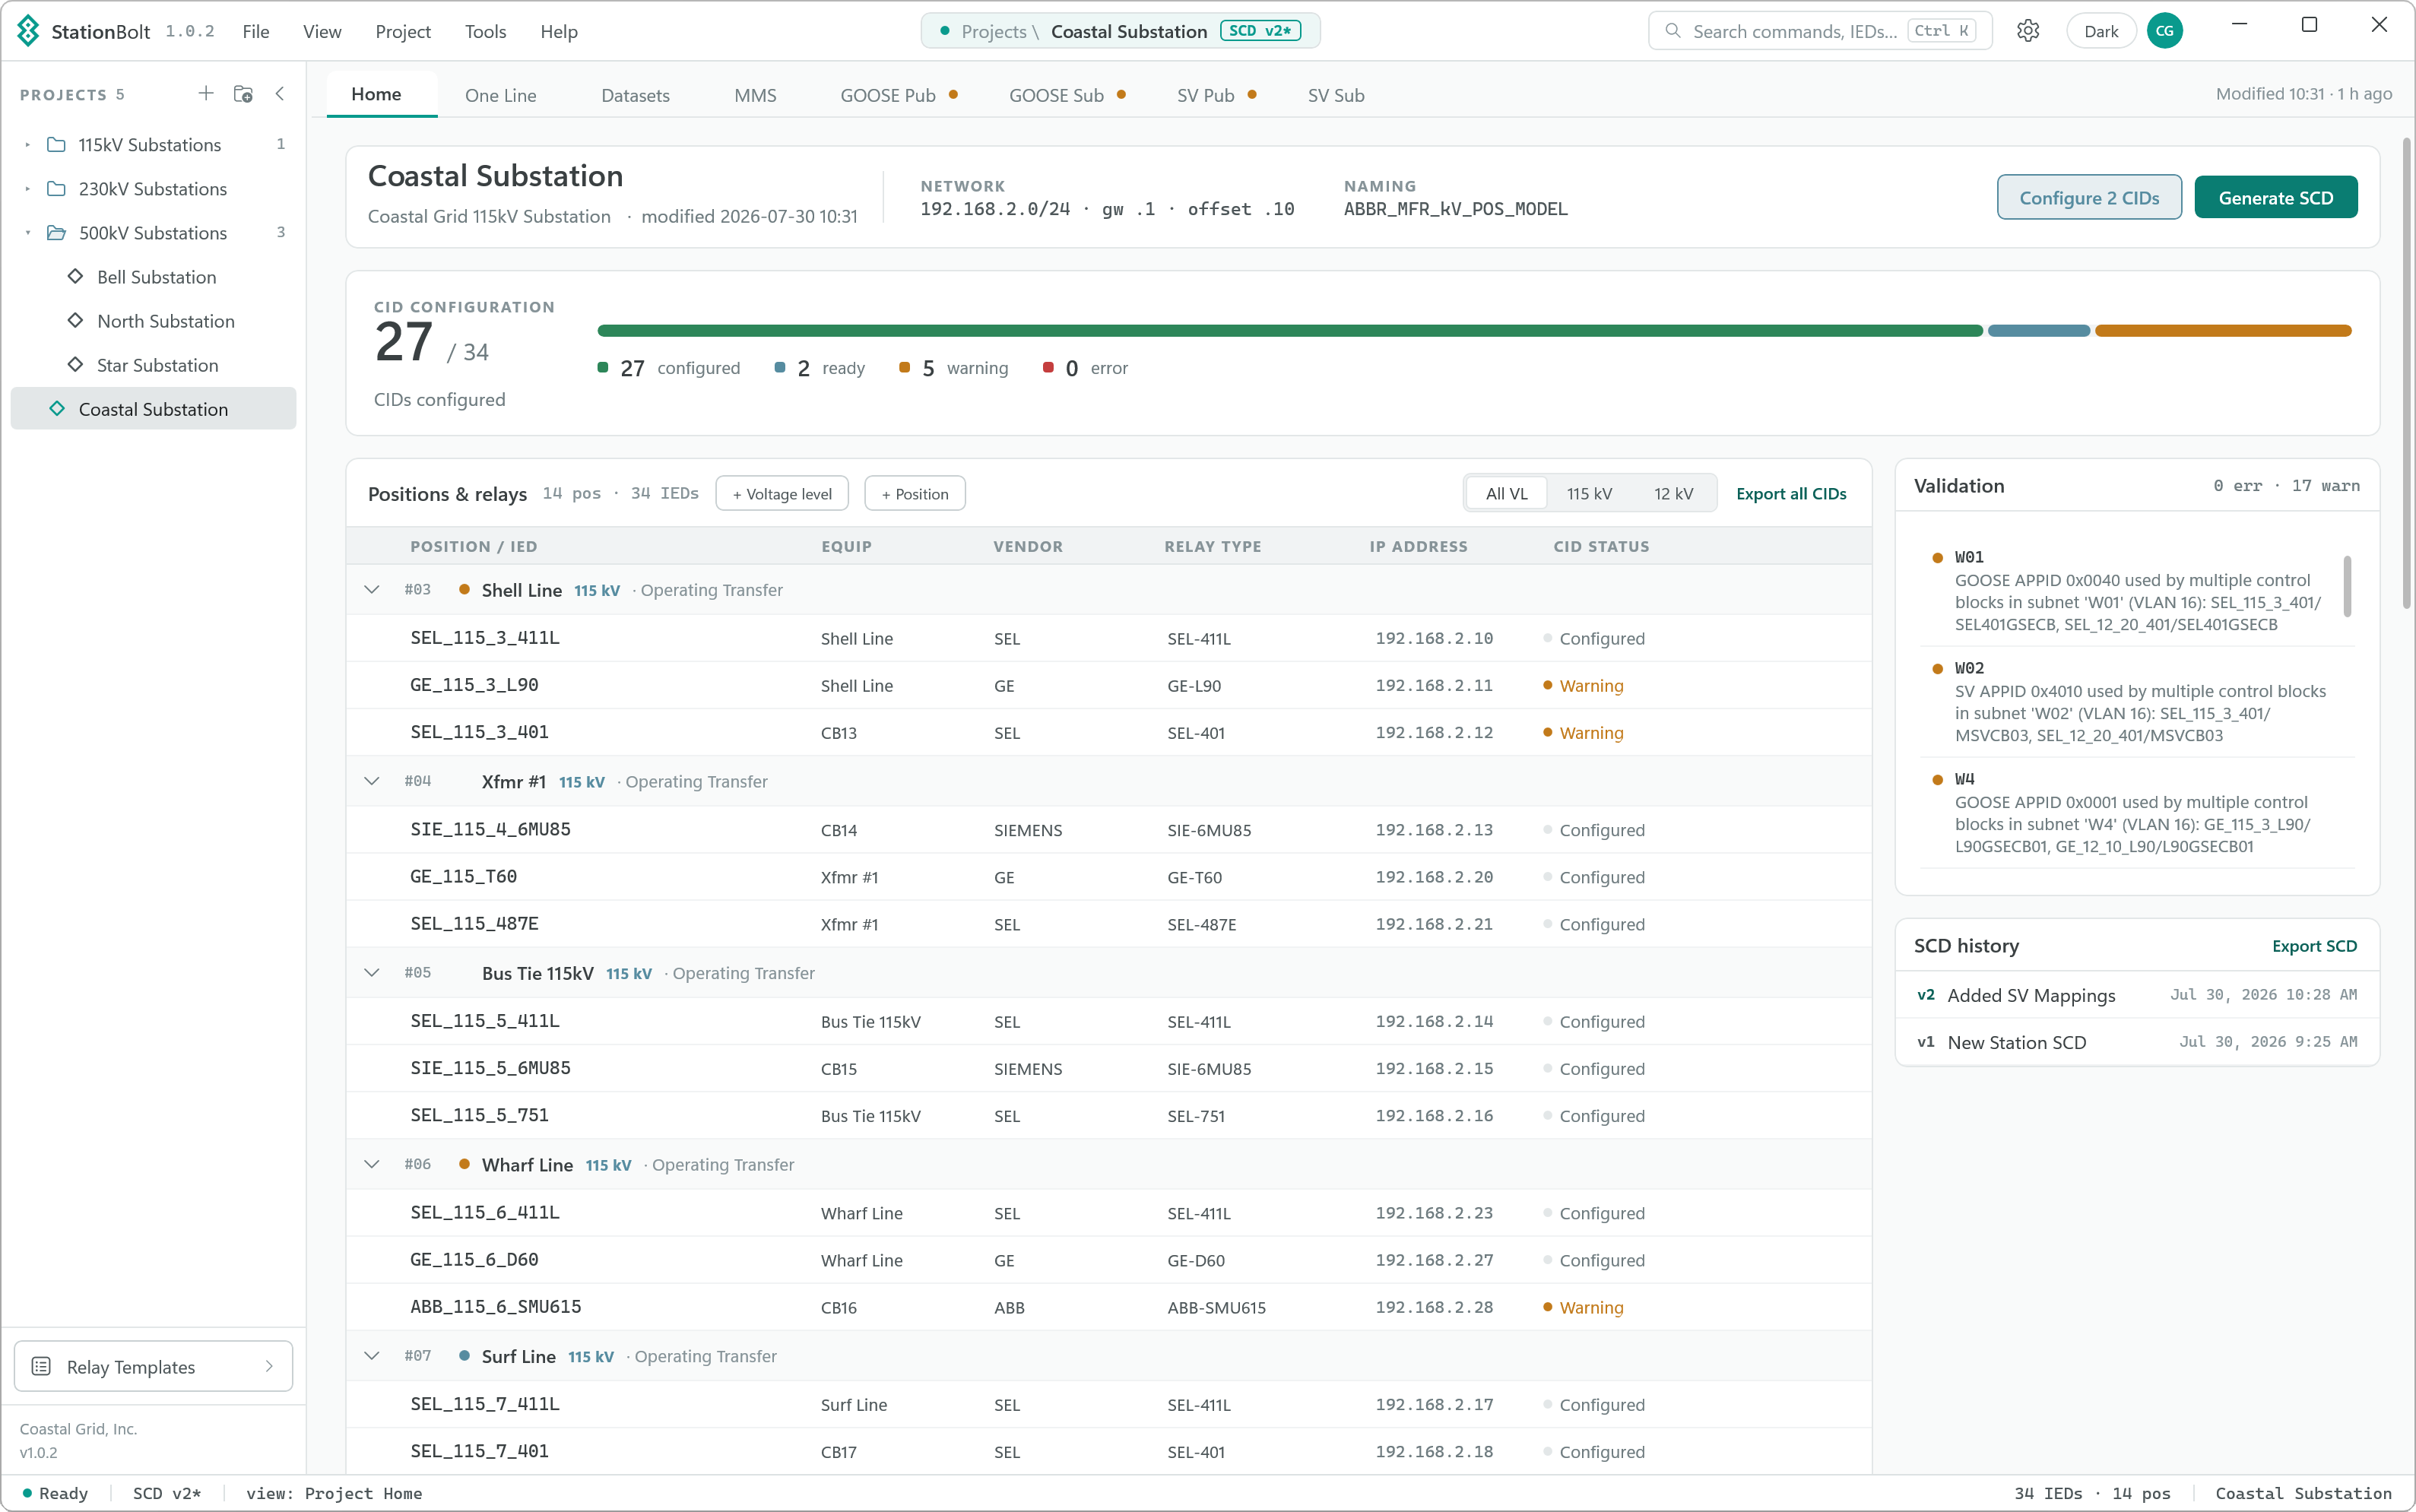Click the North Substation diamond icon

click(75, 320)
